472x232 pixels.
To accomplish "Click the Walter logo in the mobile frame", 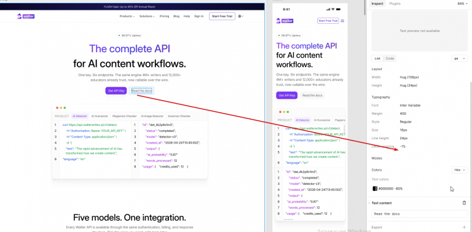I will tap(285, 21).
